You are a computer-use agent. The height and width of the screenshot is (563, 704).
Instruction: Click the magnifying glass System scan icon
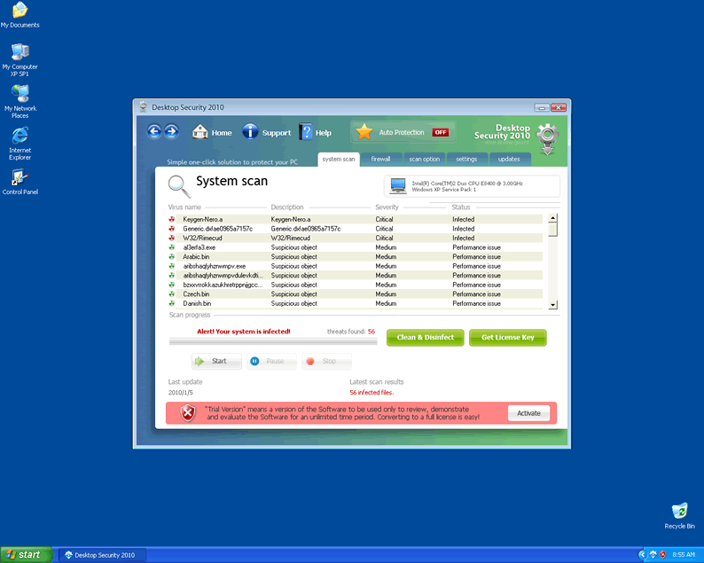[180, 184]
